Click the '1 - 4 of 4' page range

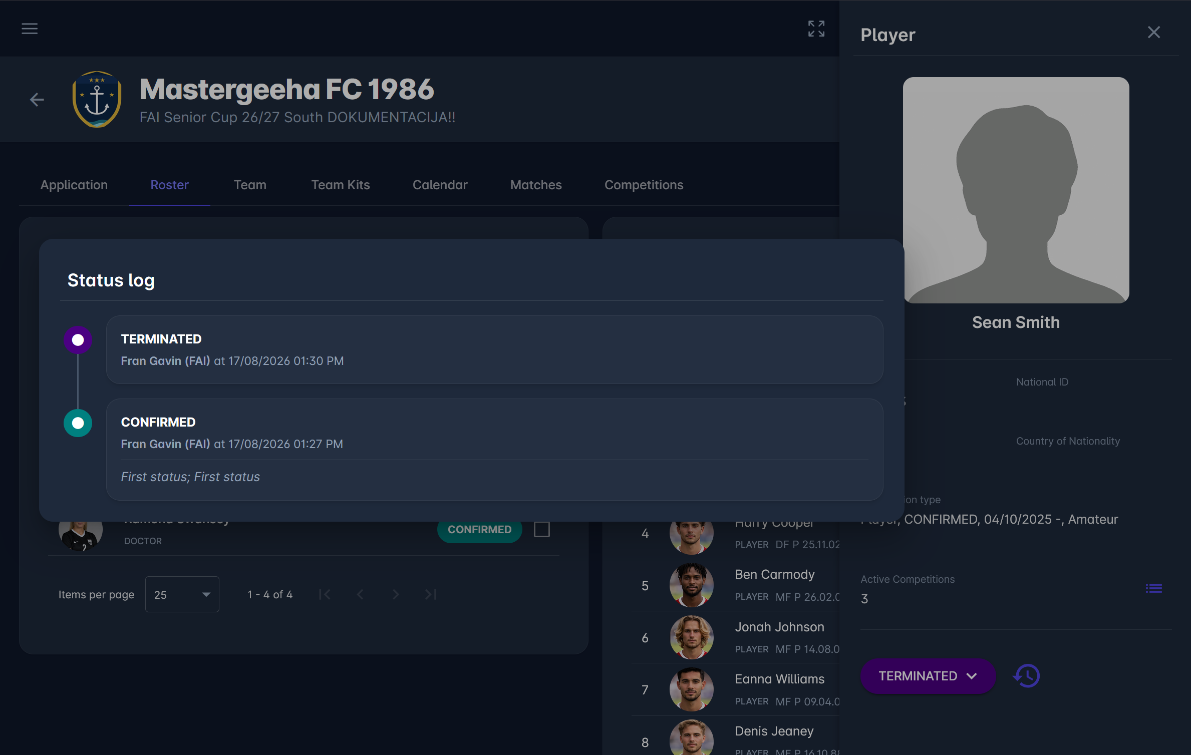click(270, 594)
